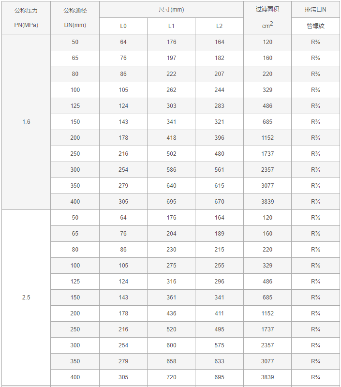Click the 1.6 pressure cell
Screen dimensions: 341x387
click(x=26, y=122)
